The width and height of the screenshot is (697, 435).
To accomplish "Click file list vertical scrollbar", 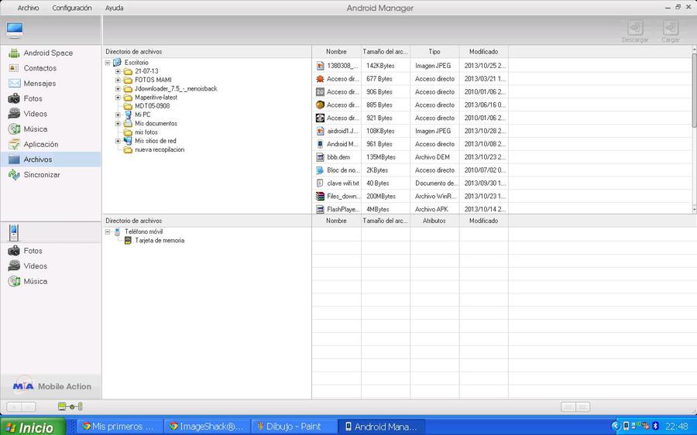I will pyautogui.click(x=695, y=89).
